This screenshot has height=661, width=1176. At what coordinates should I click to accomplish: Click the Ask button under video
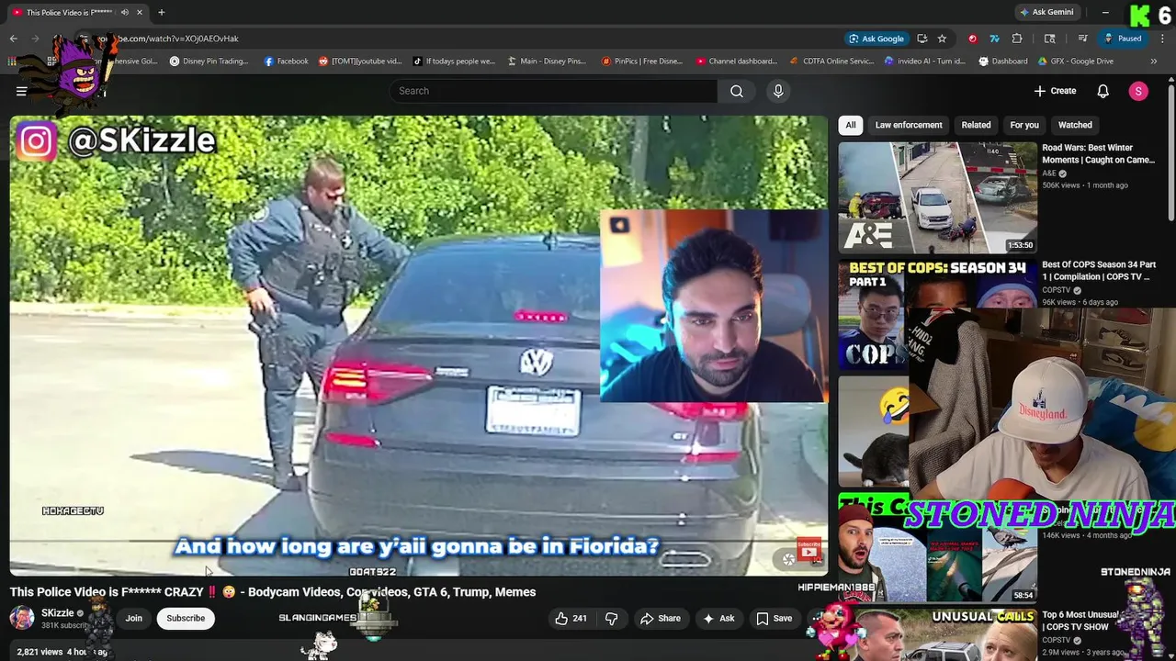point(718,619)
